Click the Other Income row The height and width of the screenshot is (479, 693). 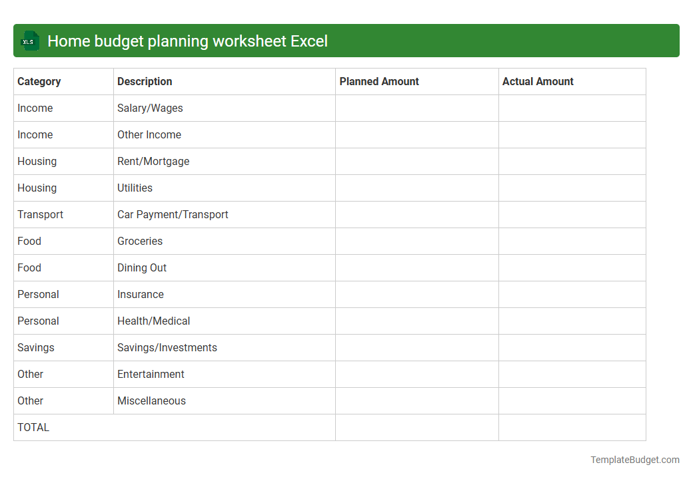coord(149,134)
